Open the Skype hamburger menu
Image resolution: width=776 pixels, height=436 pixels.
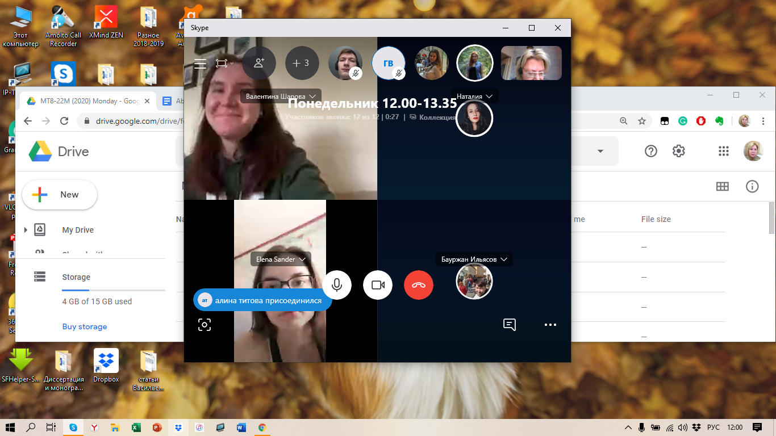pyautogui.click(x=200, y=64)
